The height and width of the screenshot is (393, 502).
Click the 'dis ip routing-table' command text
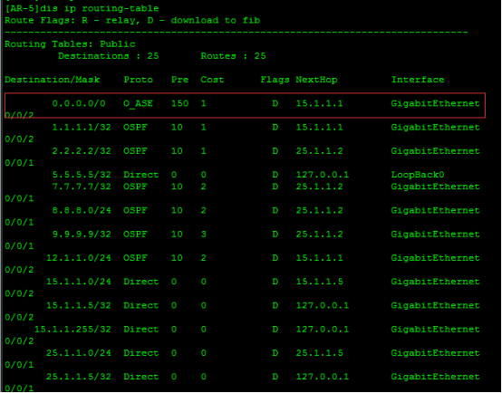[x=100, y=8]
